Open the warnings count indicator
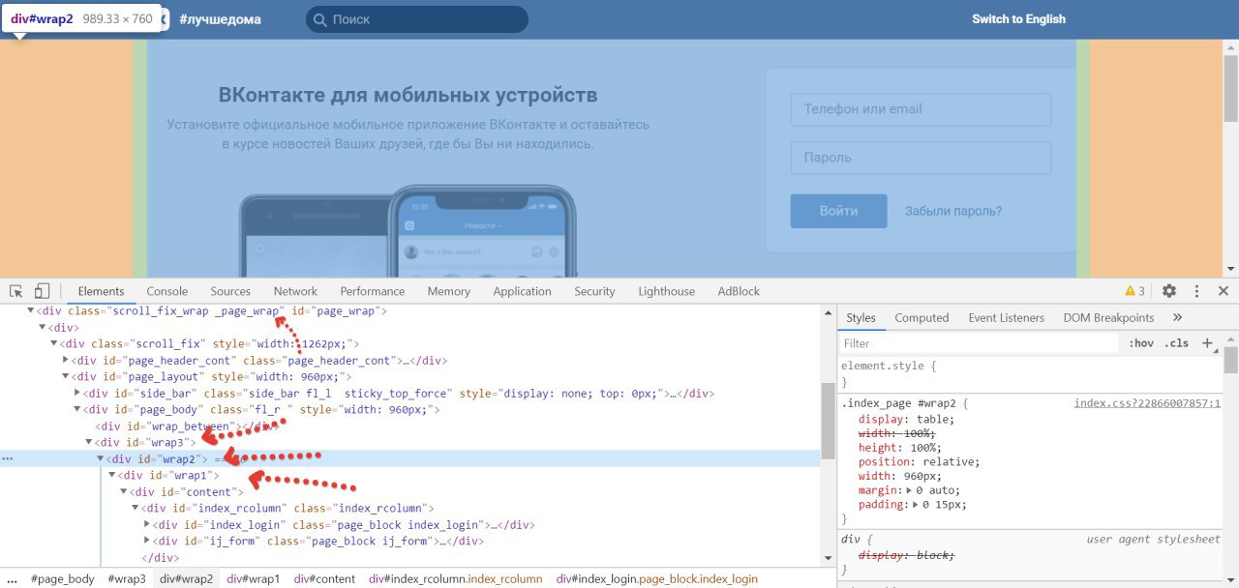 click(x=1134, y=291)
